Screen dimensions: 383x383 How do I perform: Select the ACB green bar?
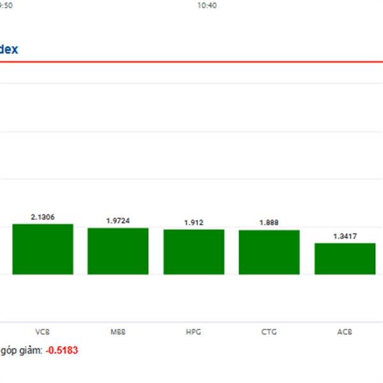(x=345, y=259)
